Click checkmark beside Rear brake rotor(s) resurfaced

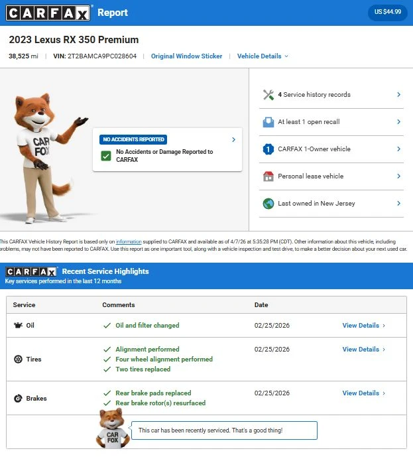click(x=107, y=403)
